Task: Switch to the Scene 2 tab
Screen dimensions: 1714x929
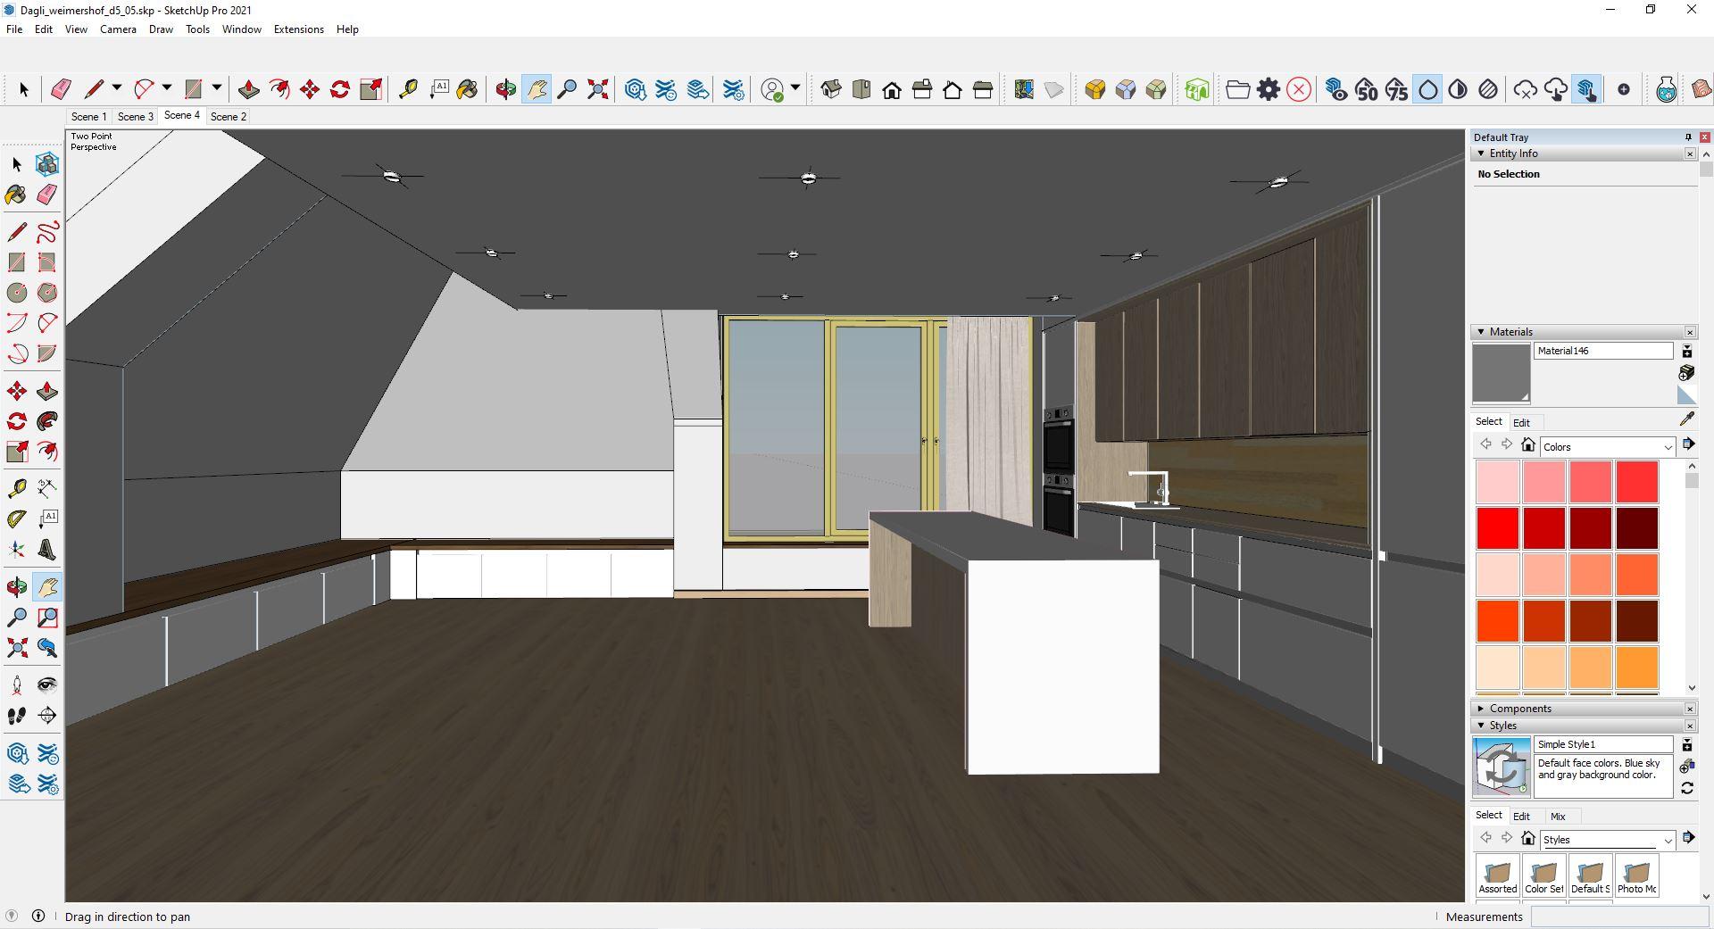Action: [229, 117]
